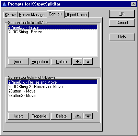Image resolution: width=138 pixels, height=136 pixels.
Task: Move item down in Left/Up controls list
Action: pos(88,62)
